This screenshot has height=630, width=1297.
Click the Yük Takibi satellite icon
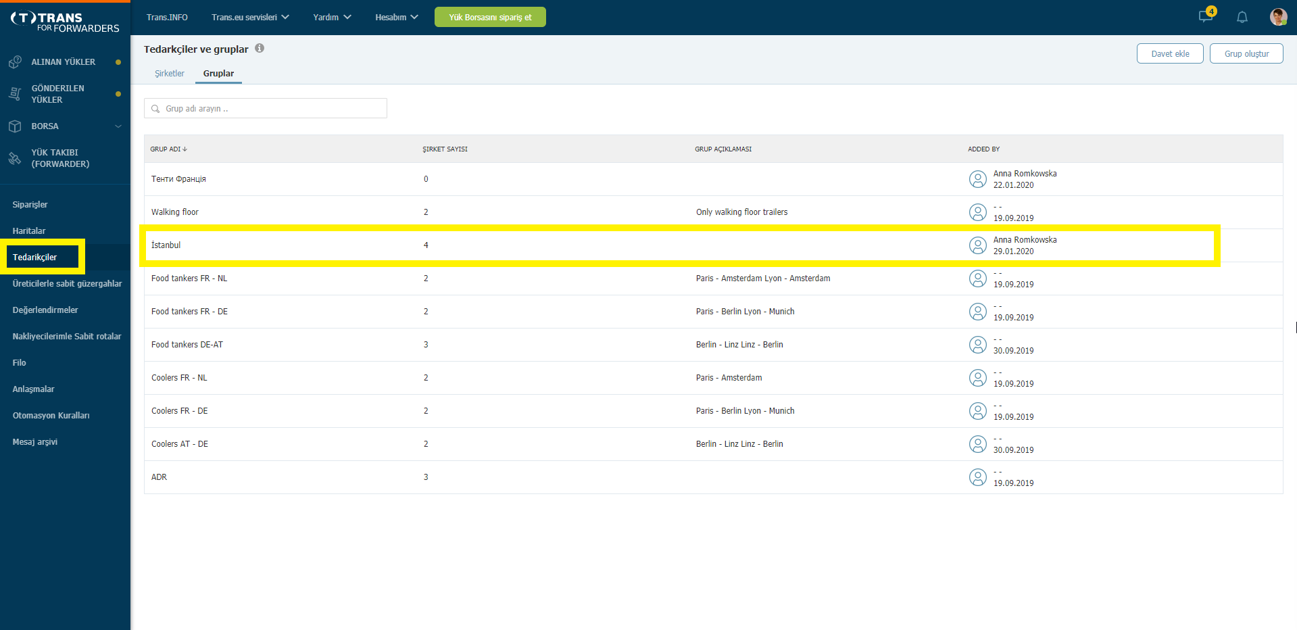tap(15, 158)
